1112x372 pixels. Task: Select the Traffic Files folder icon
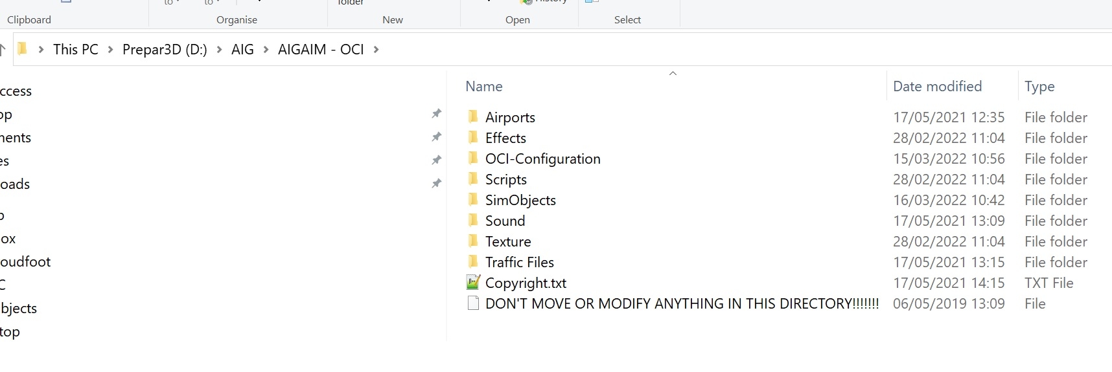(473, 262)
